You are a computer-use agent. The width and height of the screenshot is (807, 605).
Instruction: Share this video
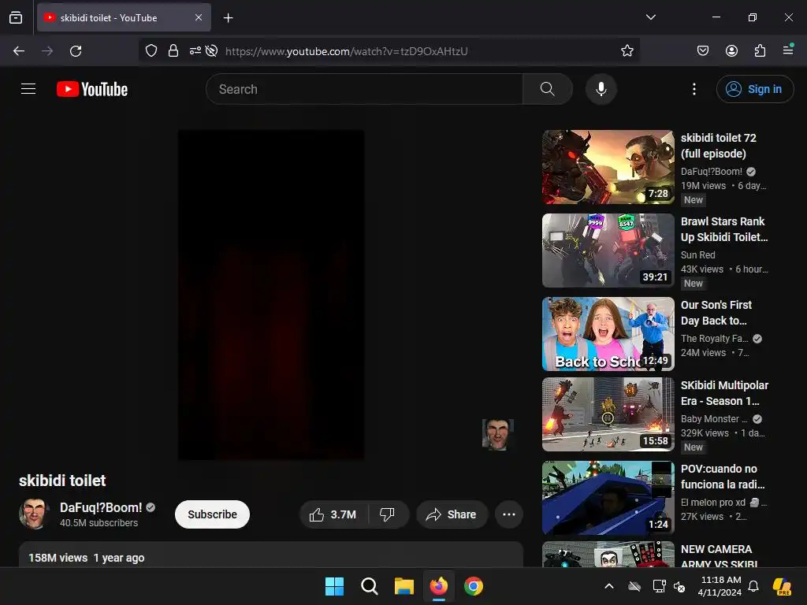452,514
